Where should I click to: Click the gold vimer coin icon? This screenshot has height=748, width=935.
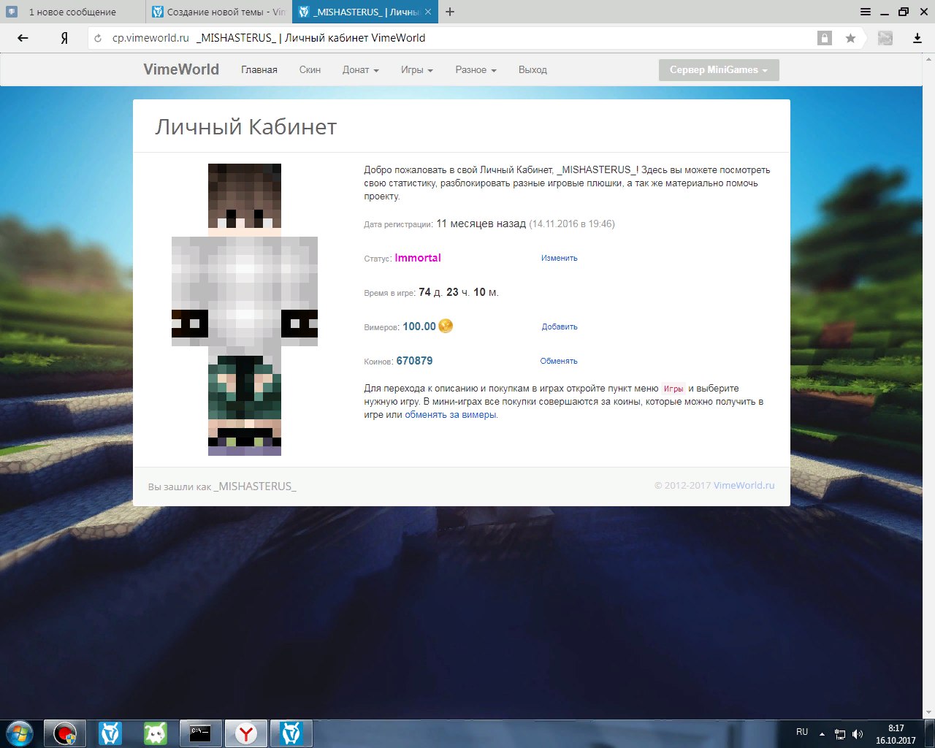tap(446, 326)
